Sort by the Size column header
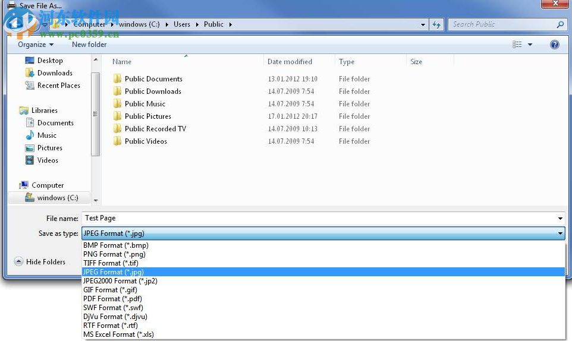572x341 pixels. (x=430, y=62)
